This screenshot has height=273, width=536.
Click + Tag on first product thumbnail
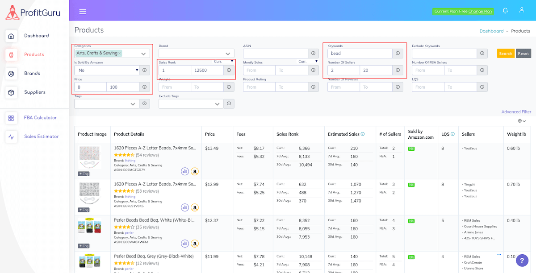pos(84,174)
